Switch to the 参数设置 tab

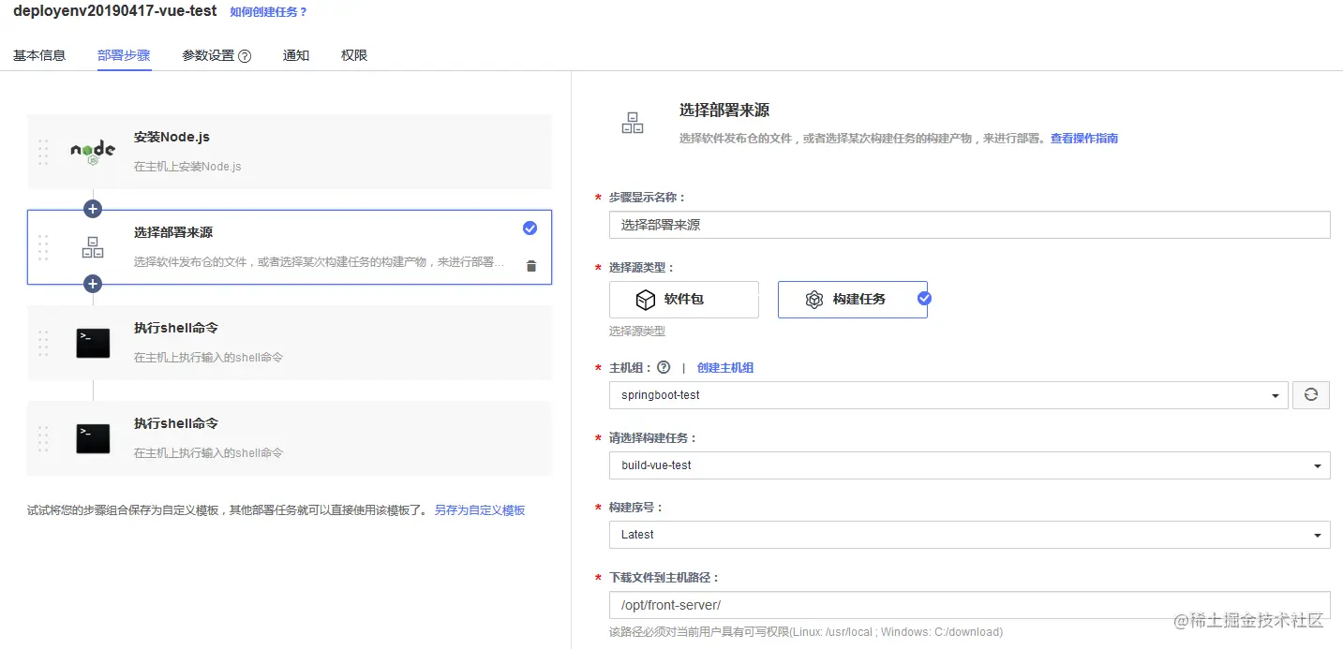click(208, 55)
